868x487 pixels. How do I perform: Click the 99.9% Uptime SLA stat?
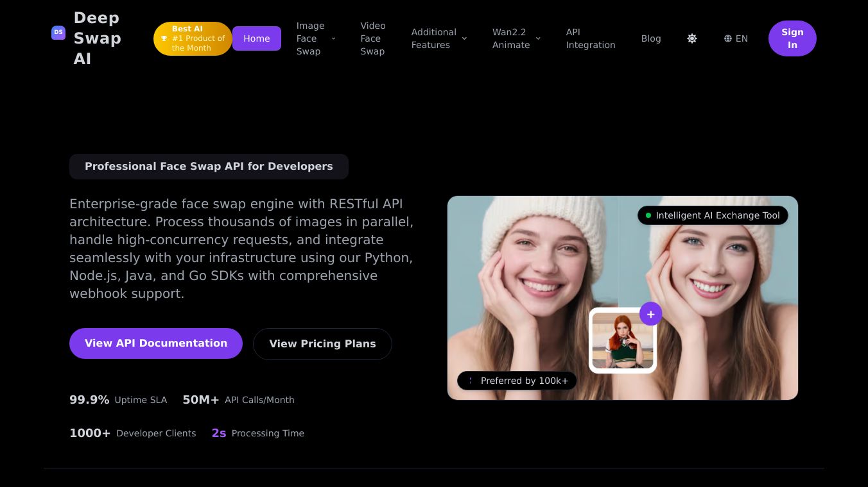(x=118, y=400)
